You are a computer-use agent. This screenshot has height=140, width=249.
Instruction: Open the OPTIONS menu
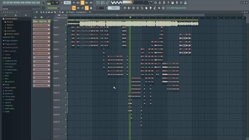tap(28, 3)
